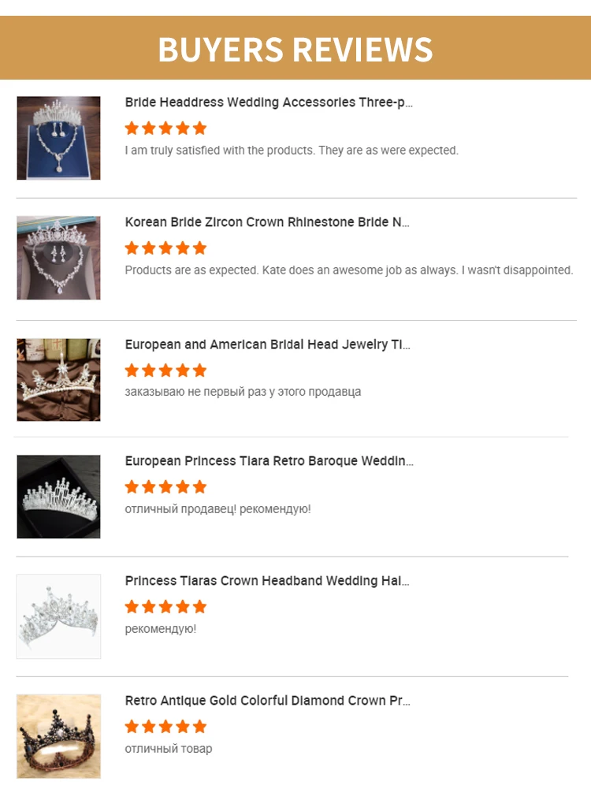Click the star rating under Princess Tiaras Crown title
Image resolution: width=591 pixels, height=804 pixels.
point(165,607)
